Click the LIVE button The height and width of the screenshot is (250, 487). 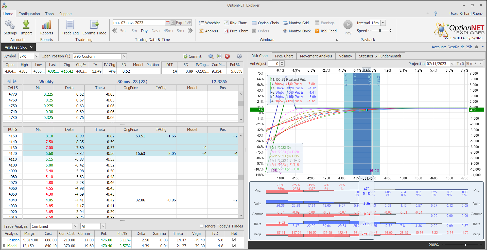pyautogui.click(x=187, y=23)
